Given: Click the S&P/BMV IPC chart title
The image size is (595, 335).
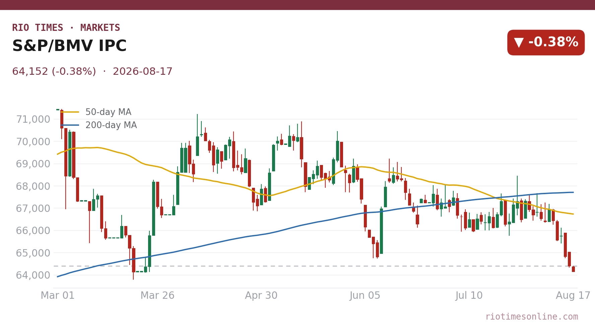Looking at the screenshot, I should [x=69, y=46].
